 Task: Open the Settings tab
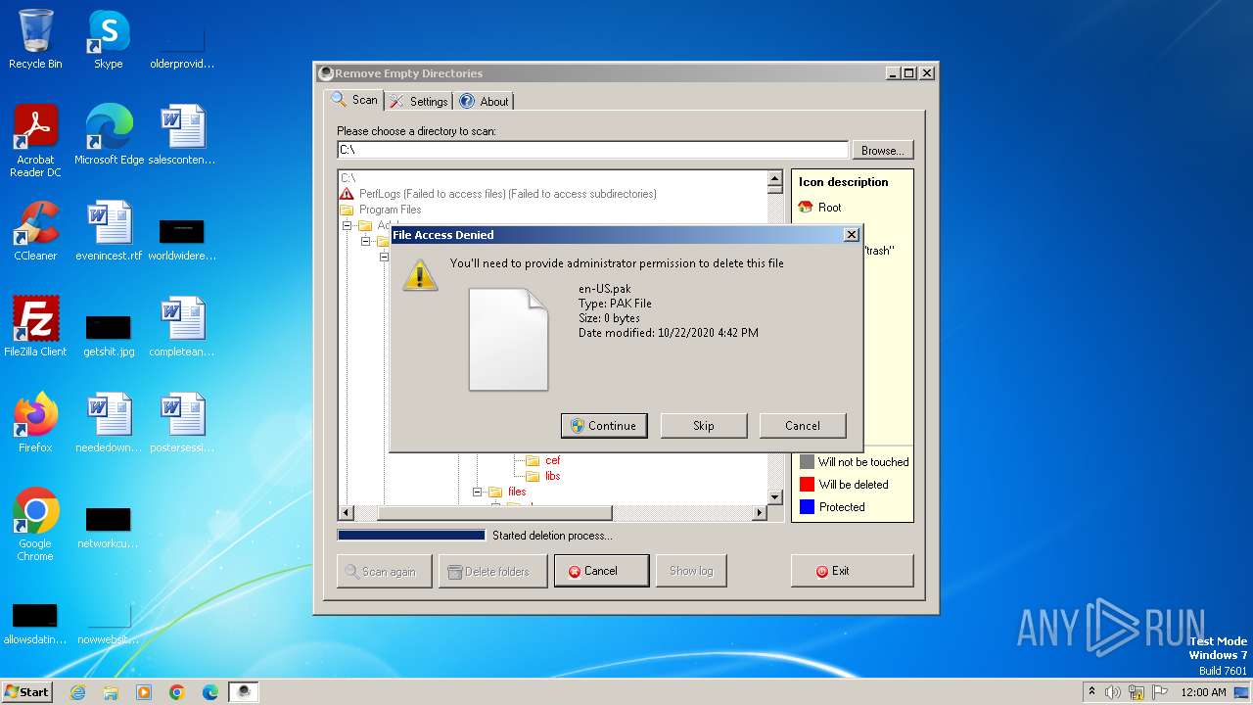(x=418, y=101)
